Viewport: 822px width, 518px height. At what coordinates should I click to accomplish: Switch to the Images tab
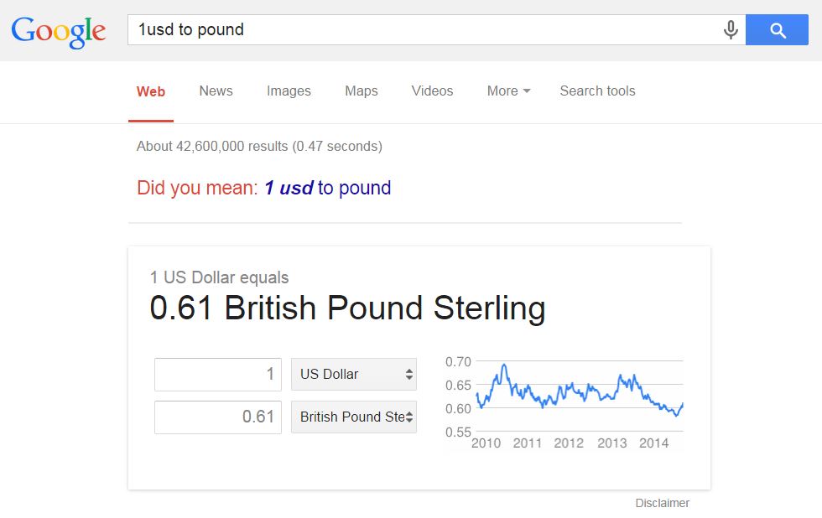[289, 91]
